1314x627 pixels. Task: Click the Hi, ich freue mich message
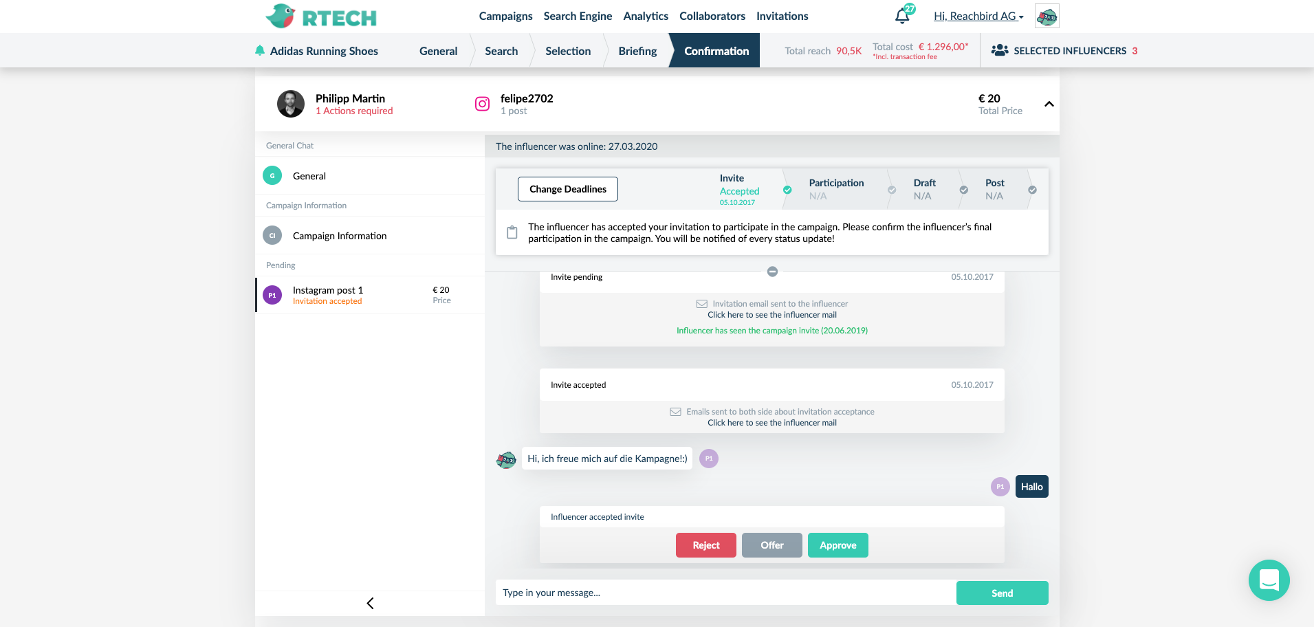(x=607, y=459)
